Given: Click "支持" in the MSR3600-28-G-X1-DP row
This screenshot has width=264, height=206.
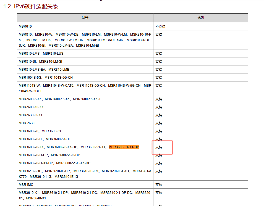Looking at the screenshot, I should coord(159,163).
